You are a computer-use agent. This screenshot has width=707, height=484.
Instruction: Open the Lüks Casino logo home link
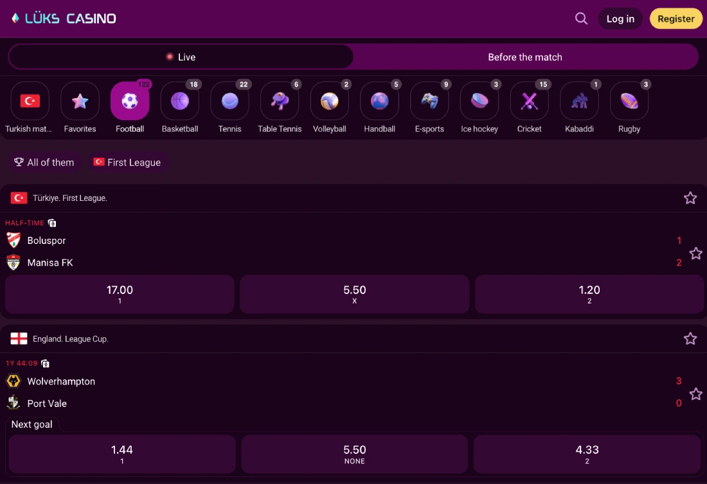click(64, 19)
